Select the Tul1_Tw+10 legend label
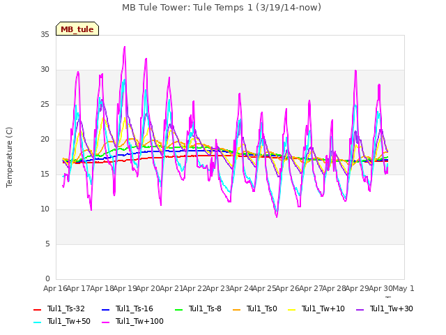446x335 pixels. (323, 308)
